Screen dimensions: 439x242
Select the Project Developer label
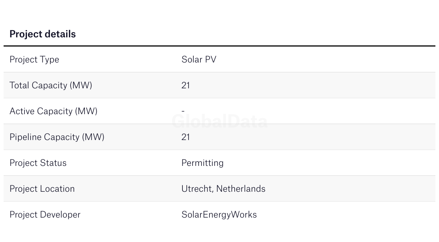[45, 215]
